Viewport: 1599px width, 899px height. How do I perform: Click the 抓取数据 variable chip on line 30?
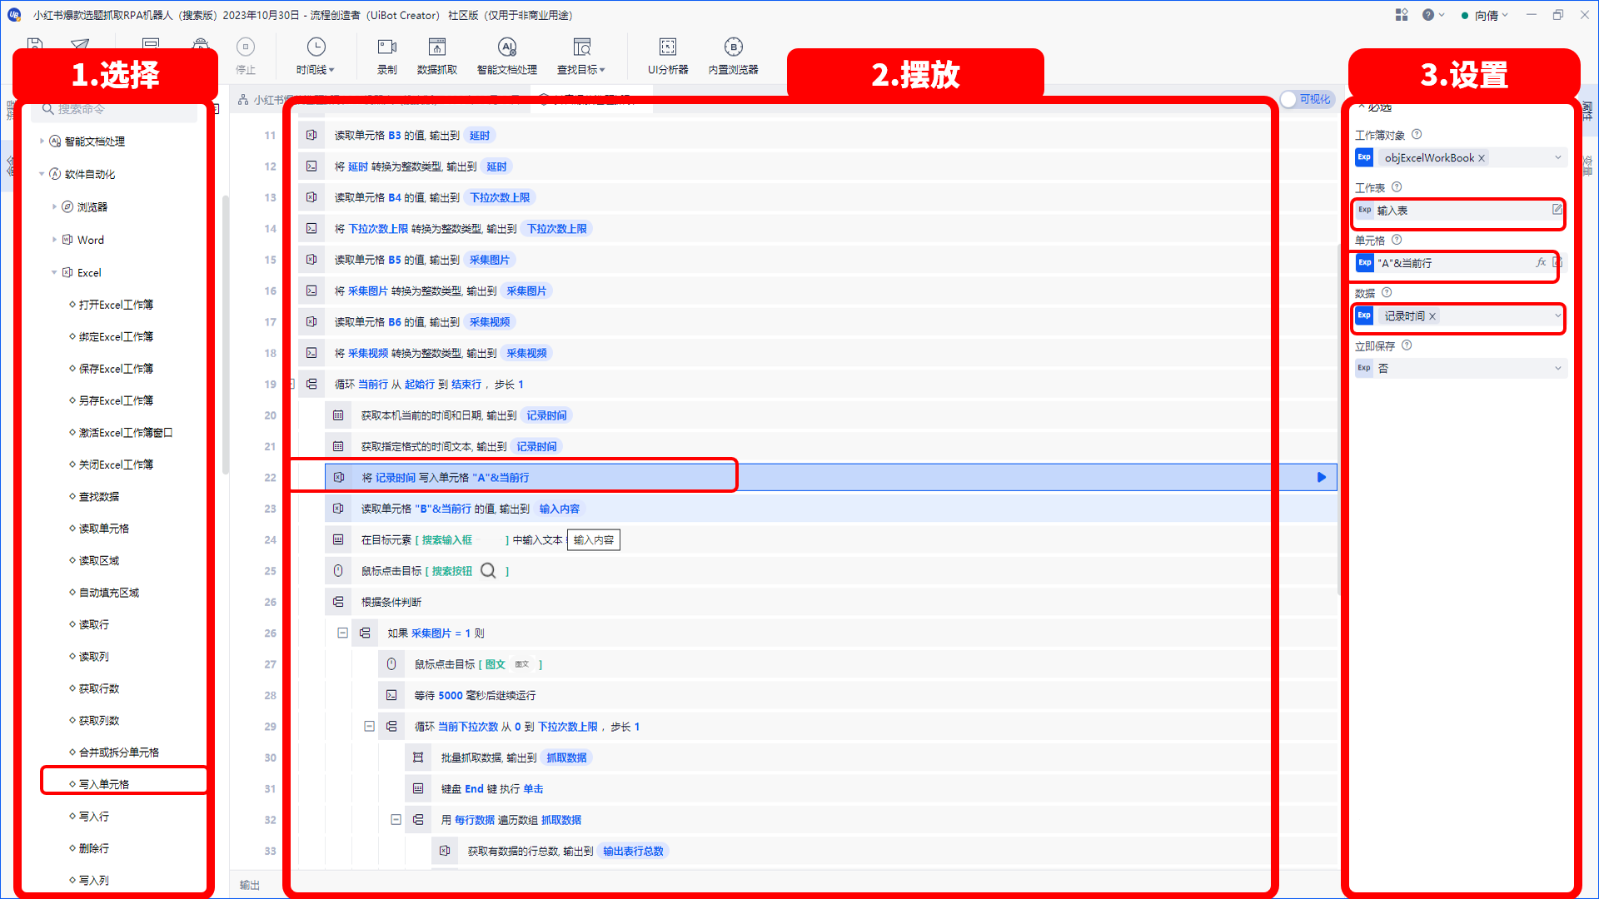pos(566,757)
